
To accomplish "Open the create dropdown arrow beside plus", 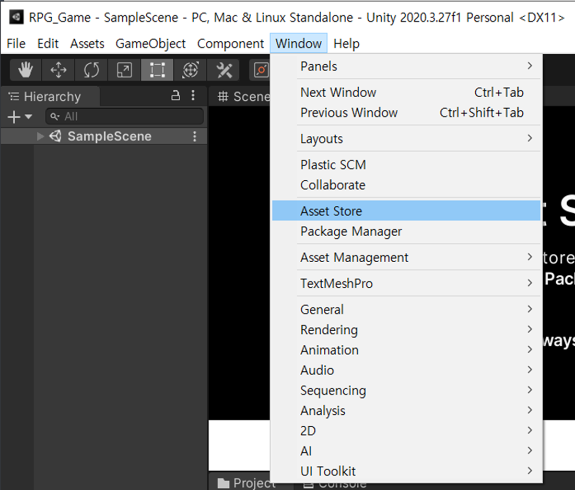I will (x=28, y=117).
